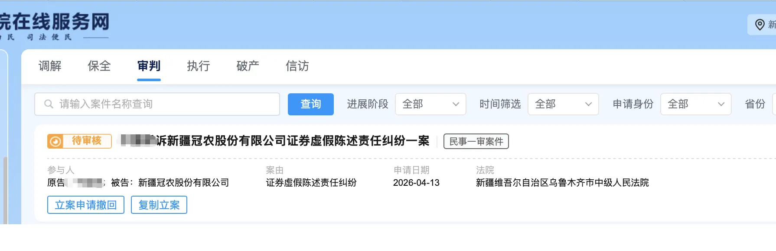Open the 时间筛选 dropdown
The height and width of the screenshot is (251, 776).
[x=563, y=104]
